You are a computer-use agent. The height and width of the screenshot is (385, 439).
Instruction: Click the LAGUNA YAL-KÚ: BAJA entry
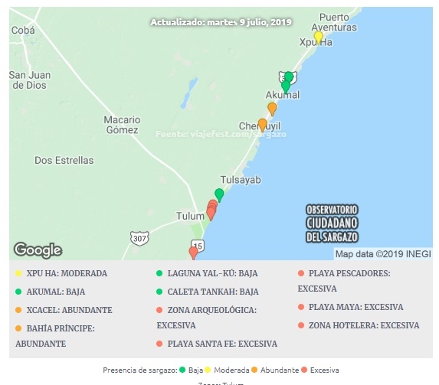(207, 273)
